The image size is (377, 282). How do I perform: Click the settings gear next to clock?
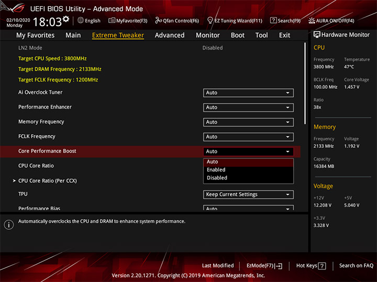(x=66, y=19)
